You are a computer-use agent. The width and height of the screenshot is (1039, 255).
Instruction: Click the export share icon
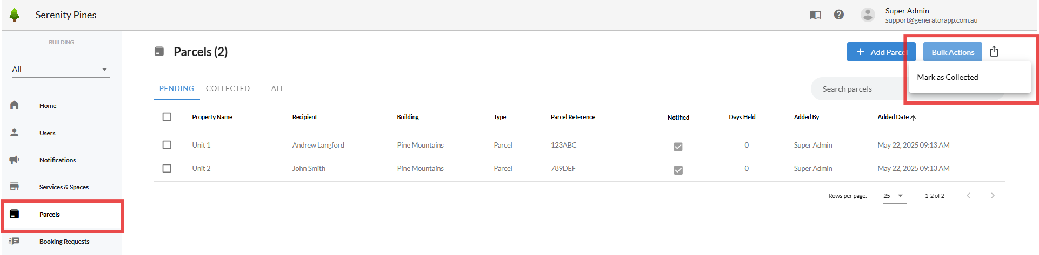click(x=994, y=52)
